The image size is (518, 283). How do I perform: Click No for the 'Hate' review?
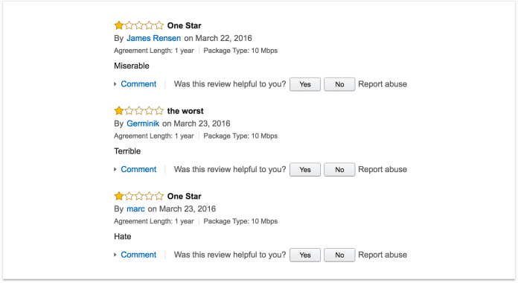click(x=339, y=255)
